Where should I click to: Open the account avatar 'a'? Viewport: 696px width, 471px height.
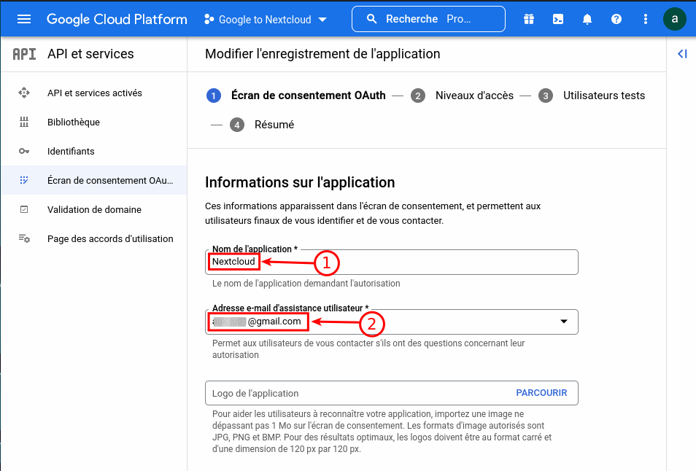674,19
